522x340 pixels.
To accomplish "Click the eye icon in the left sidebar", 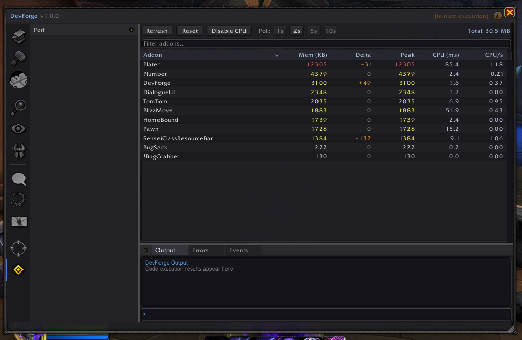I will pyautogui.click(x=18, y=128).
